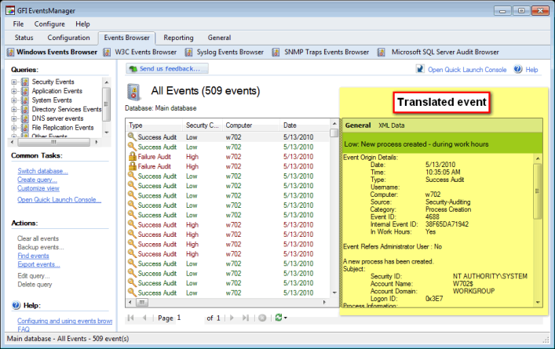Open Windows Events Browser icon
Image resolution: width=555 pixels, height=349 pixels.
(11, 53)
